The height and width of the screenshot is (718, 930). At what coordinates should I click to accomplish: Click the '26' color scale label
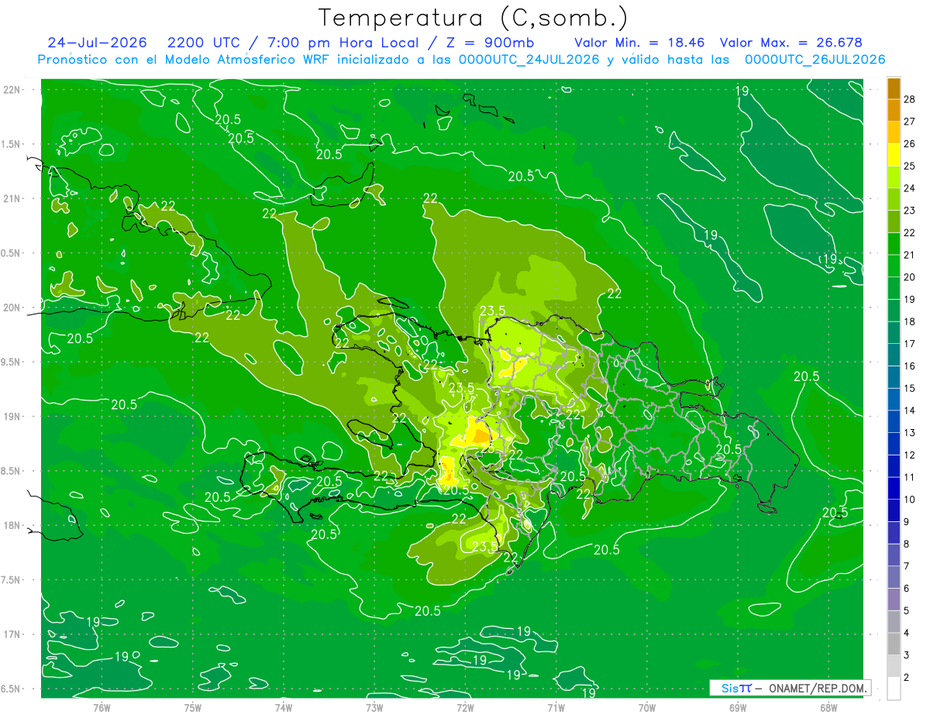910,144
